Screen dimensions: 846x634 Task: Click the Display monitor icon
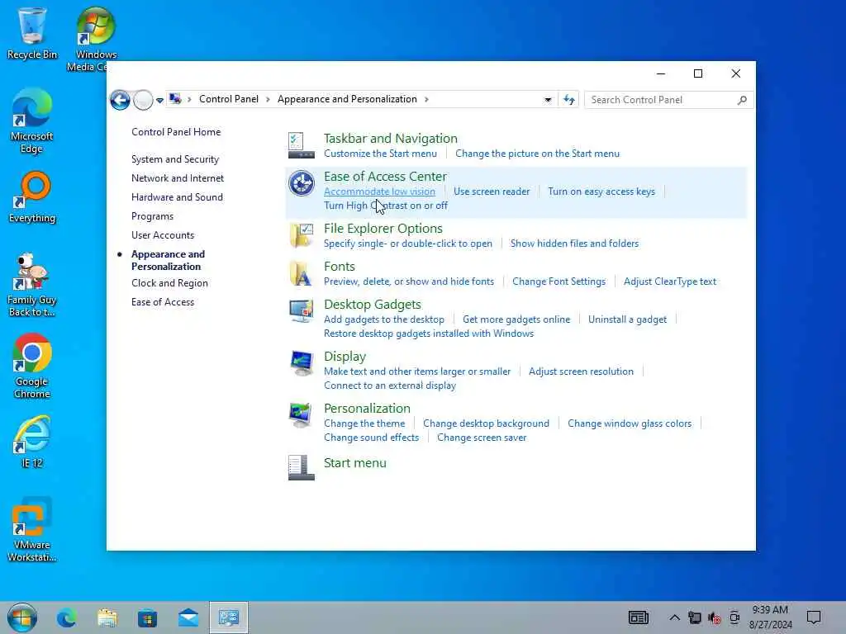(x=301, y=363)
